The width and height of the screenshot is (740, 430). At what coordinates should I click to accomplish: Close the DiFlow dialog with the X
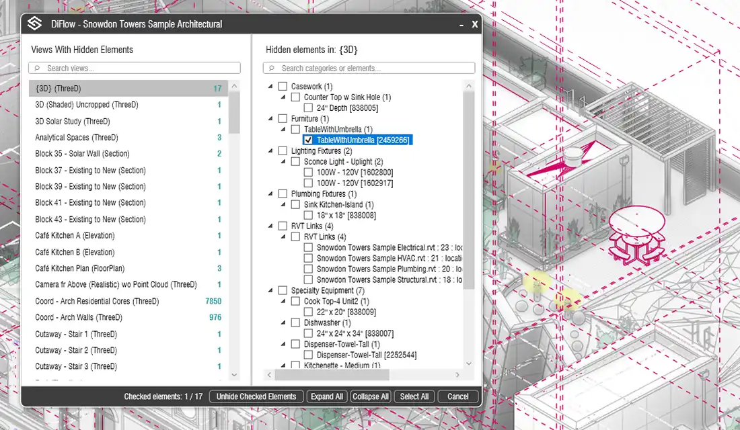[x=474, y=24]
